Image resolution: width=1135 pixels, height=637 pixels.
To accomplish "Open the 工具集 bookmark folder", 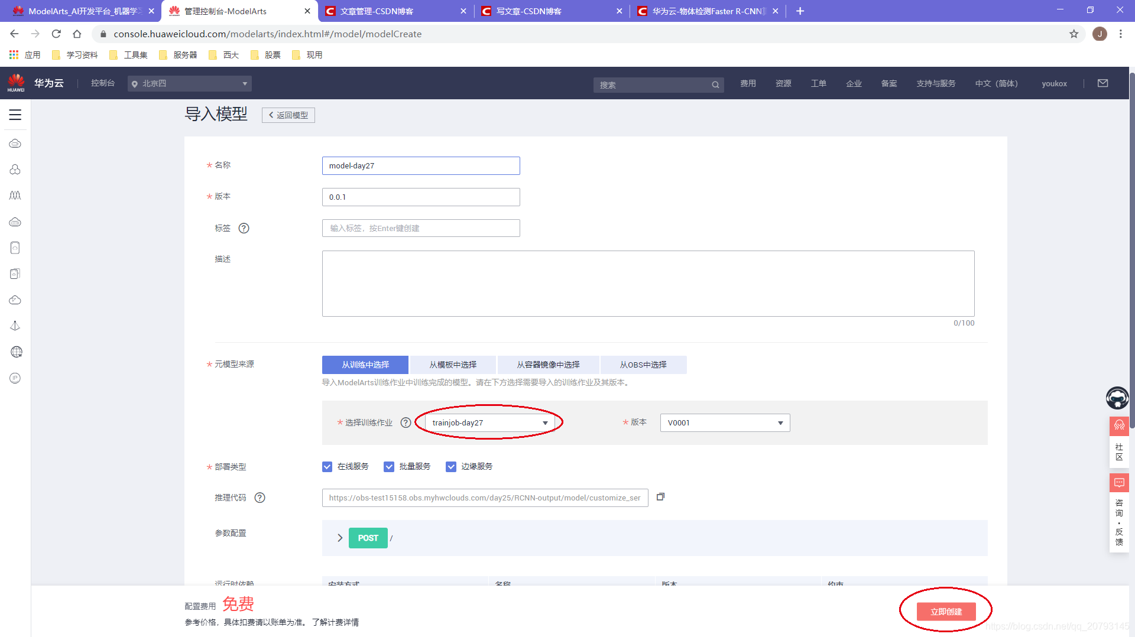I will tap(129, 55).
